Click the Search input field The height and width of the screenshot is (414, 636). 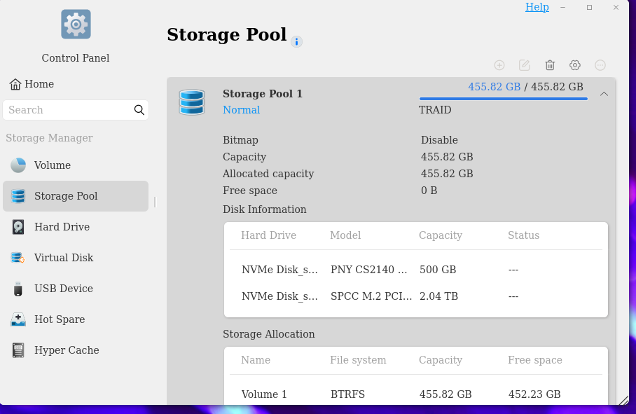pyautogui.click(x=76, y=110)
